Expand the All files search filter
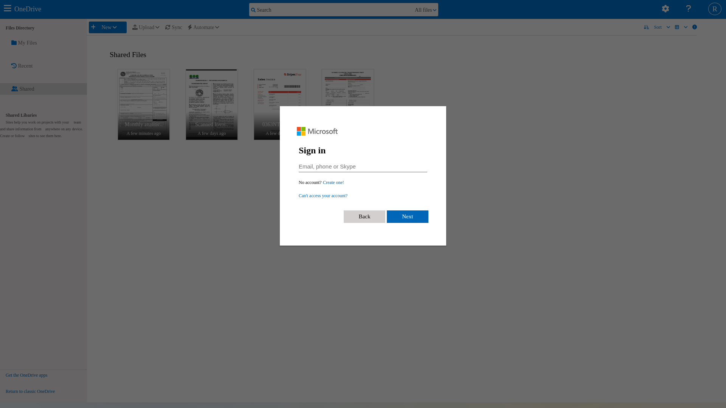This screenshot has width=726, height=408. click(x=425, y=10)
